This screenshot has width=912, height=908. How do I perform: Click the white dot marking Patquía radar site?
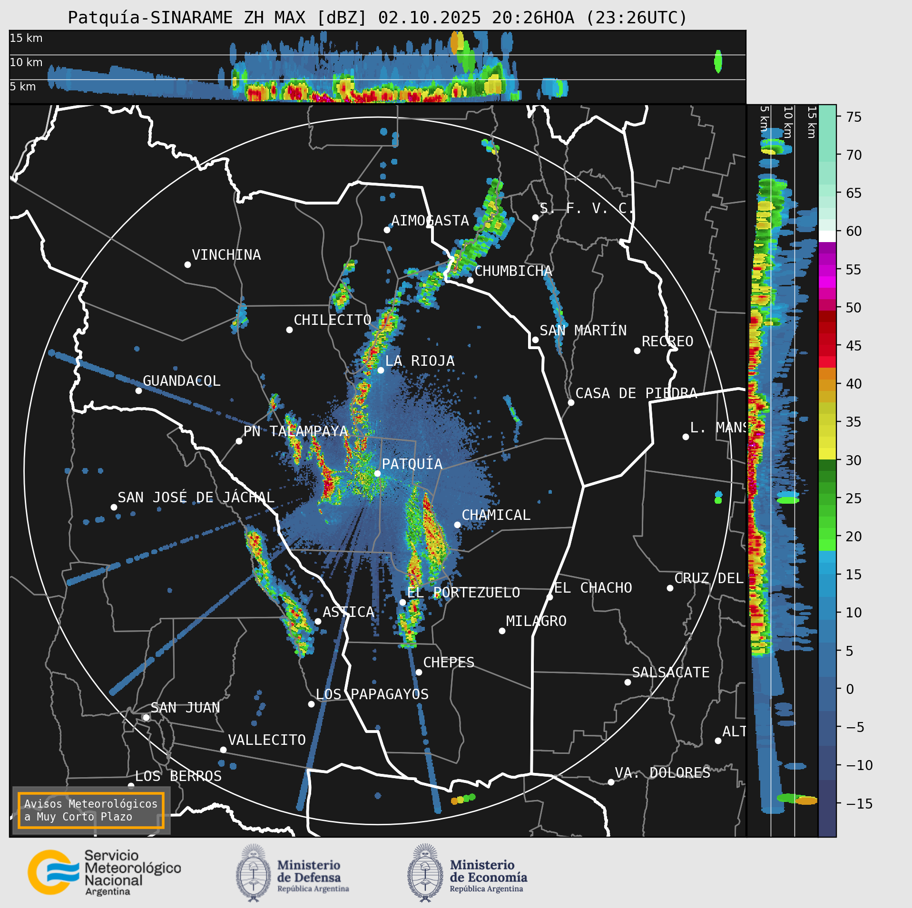click(x=377, y=473)
